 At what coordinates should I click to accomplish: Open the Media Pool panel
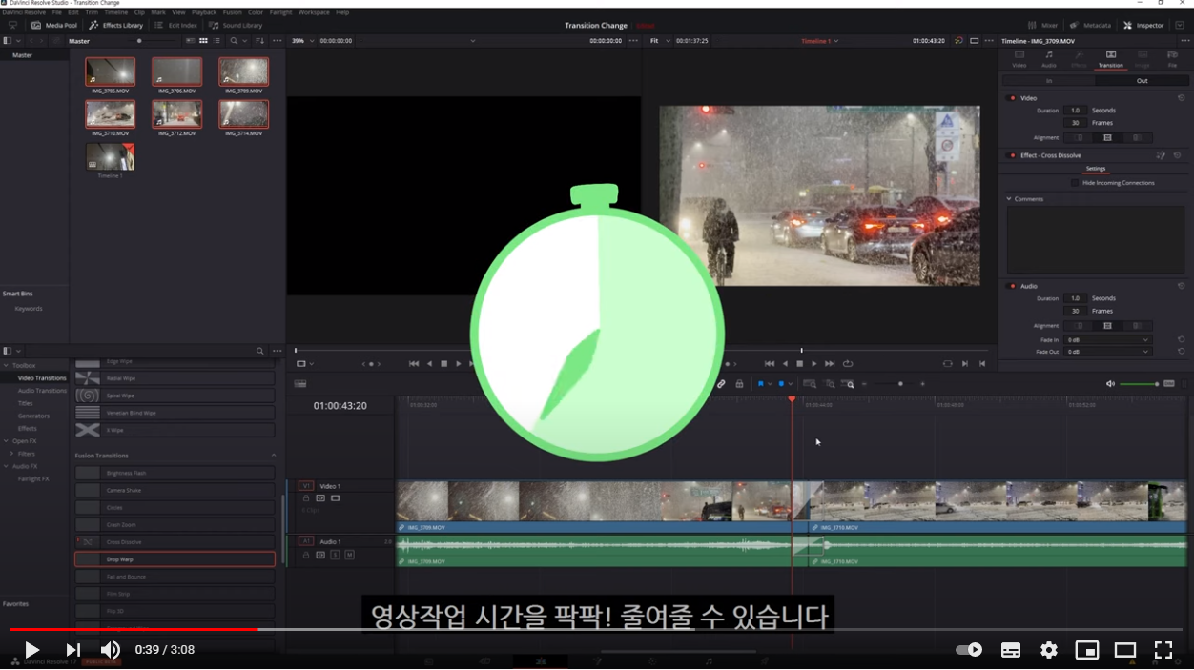coord(54,26)
